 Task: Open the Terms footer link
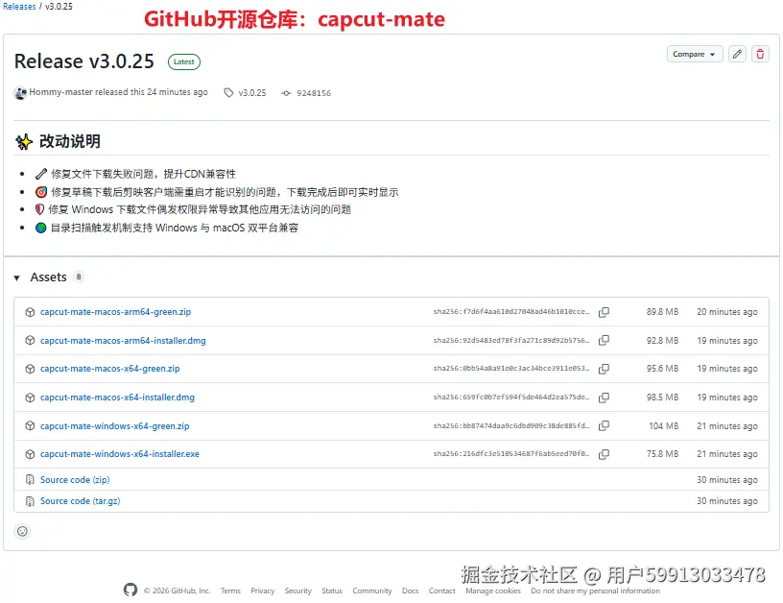pyautogui.click(x=230, y=591)
